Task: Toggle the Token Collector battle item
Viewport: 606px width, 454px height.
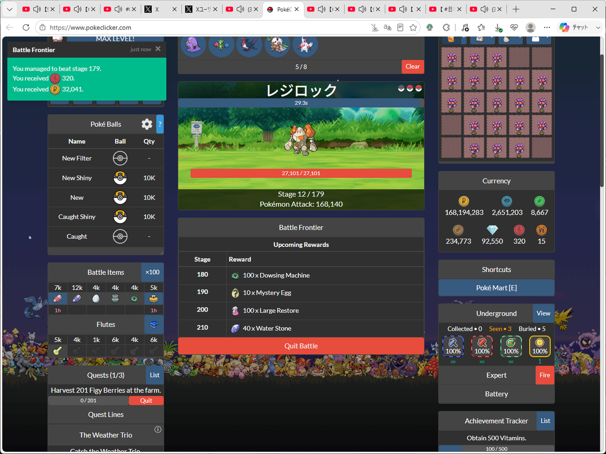Action: (x=115, y=298)
